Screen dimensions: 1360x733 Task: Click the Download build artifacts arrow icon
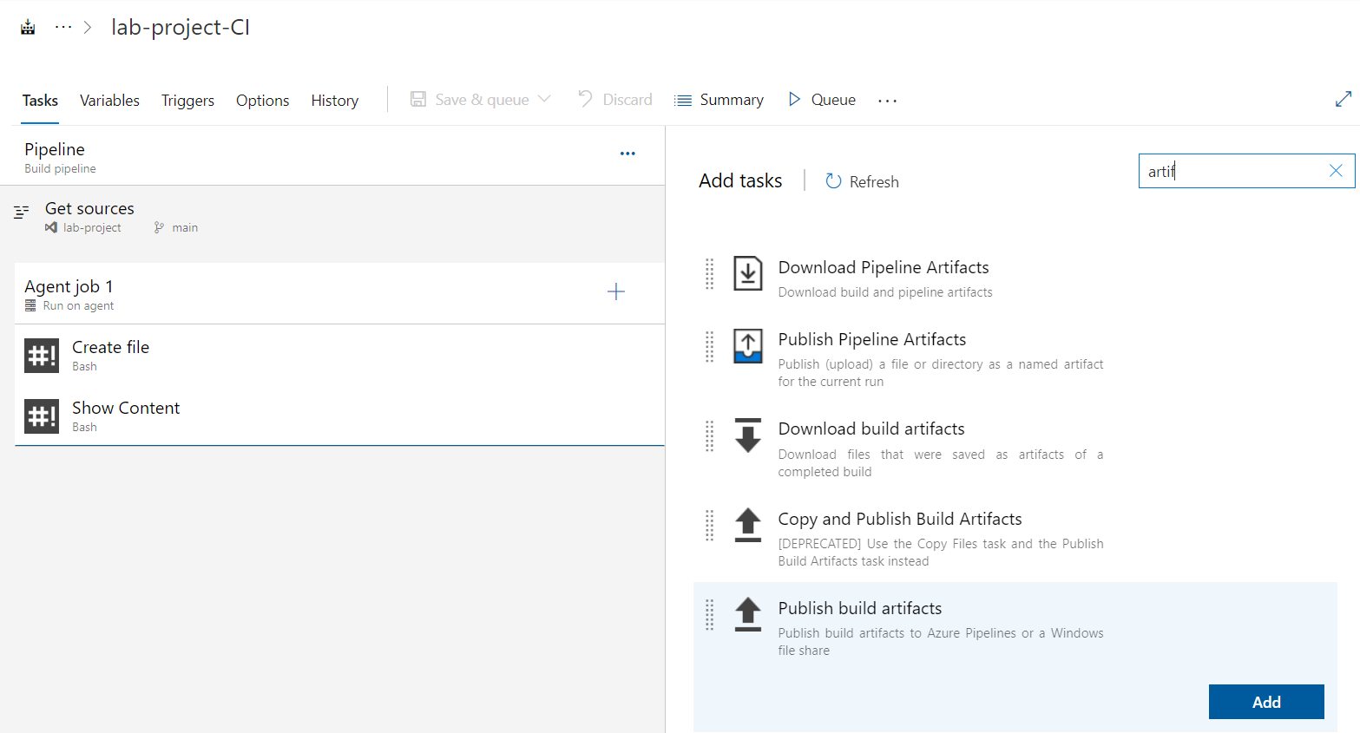[748, 435]
